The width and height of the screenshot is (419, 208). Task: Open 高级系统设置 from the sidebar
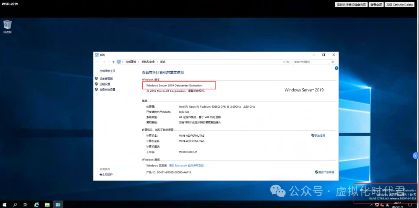tap(107, 89)
